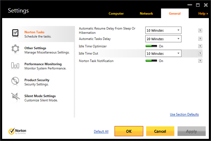The width and height of the screenshot is (211, 141).
Task: Click the Idle Time Optimizer label
Action: (93, 46)
